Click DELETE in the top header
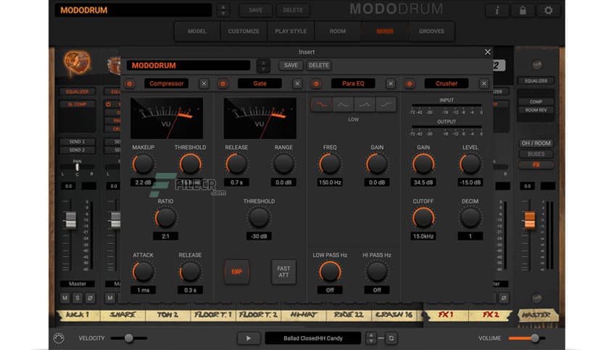 (293, 10)
